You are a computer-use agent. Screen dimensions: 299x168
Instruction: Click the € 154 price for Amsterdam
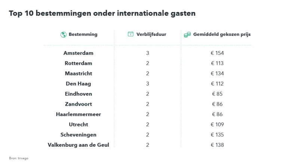click(x=217, y=53)
